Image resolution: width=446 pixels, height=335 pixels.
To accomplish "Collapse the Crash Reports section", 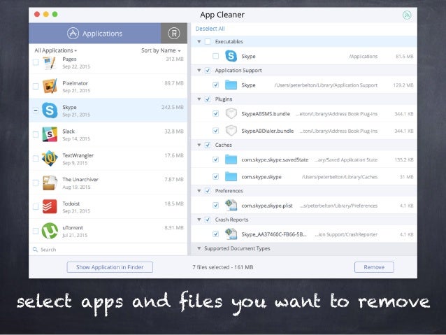I will click(199, 220).
